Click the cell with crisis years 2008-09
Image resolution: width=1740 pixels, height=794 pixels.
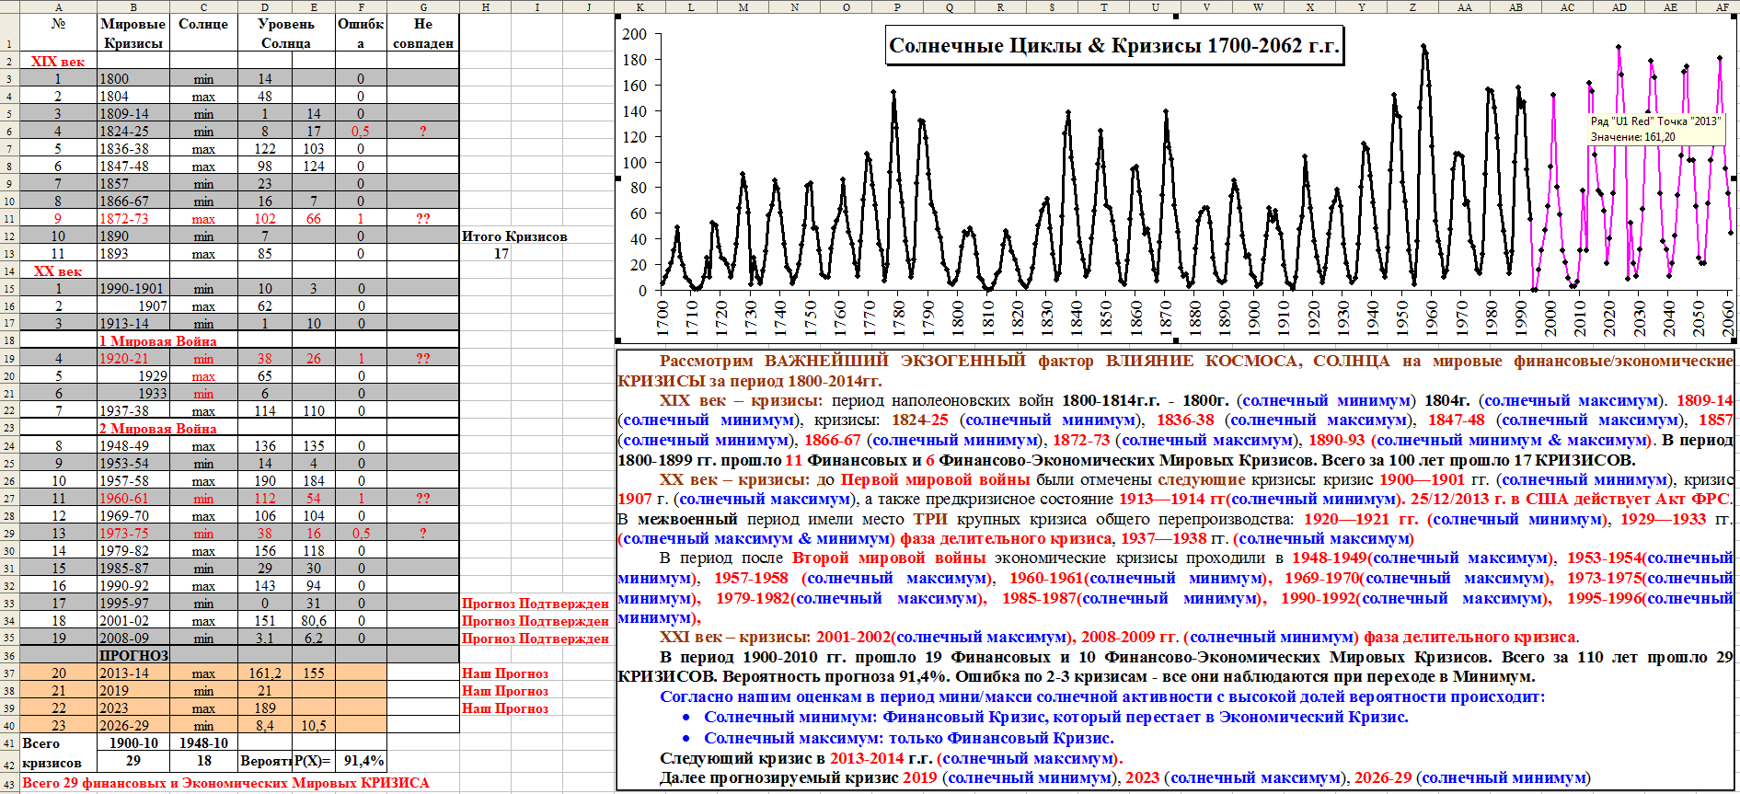133,639
